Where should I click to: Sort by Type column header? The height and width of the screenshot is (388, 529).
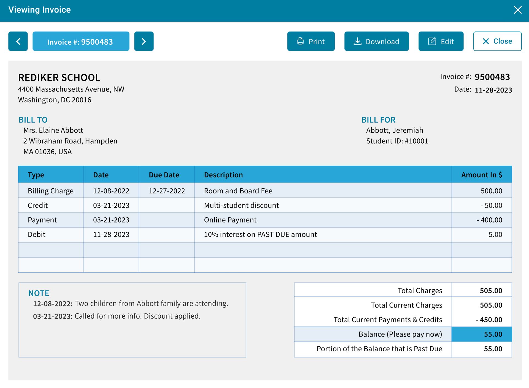36,175
